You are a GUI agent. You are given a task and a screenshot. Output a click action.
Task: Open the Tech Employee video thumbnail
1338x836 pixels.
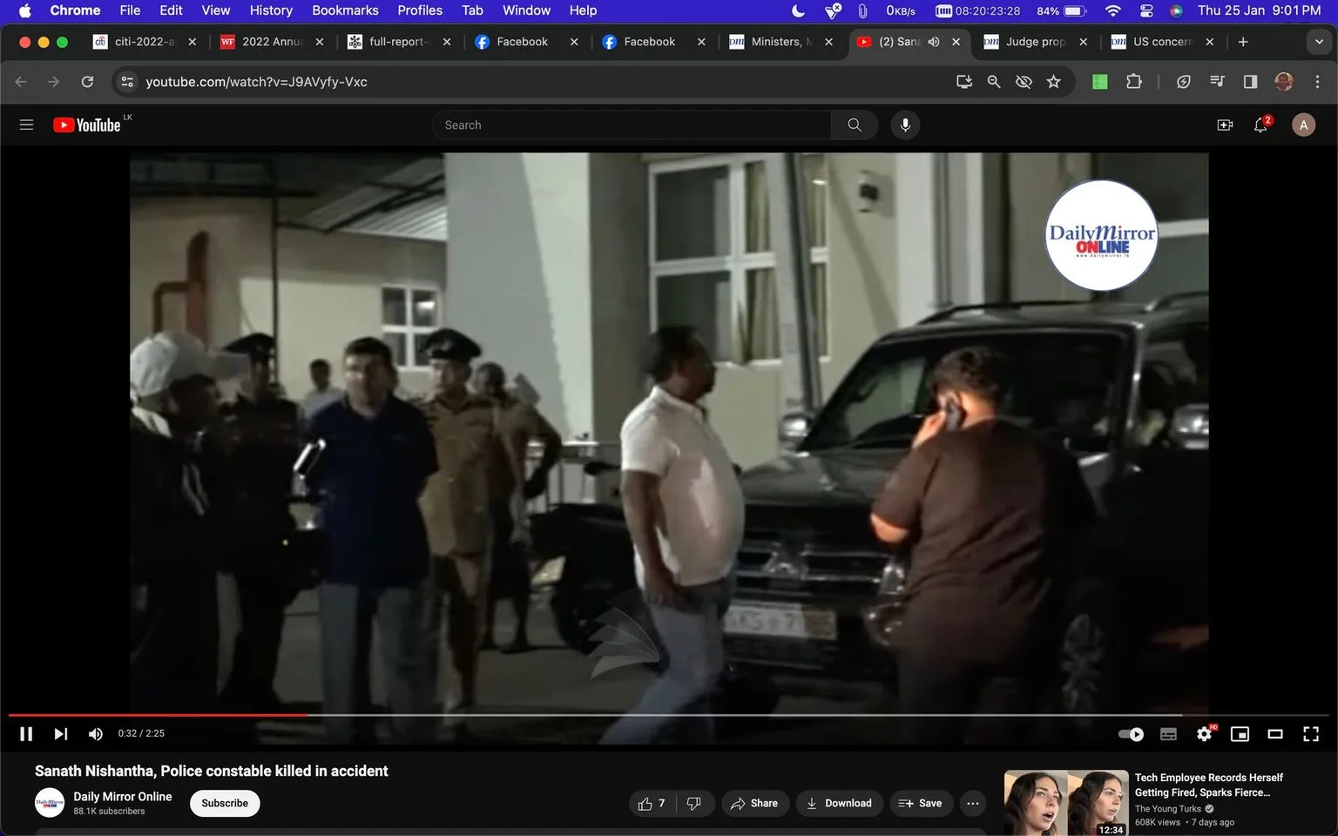point(1066,803)
